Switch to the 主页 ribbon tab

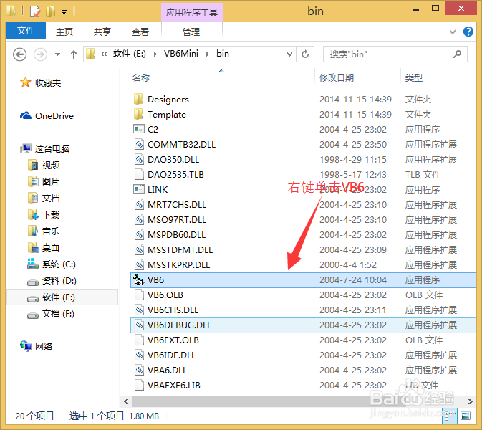64,32
